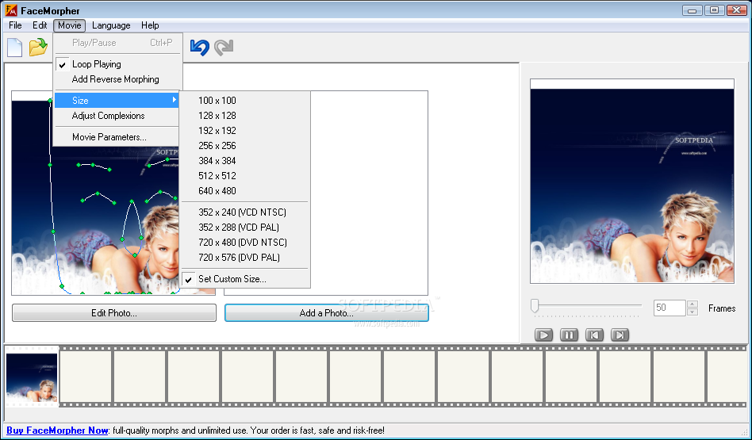The width and height of the screenshot is (752, 440).
Task: Select size 128 x 128
Action: pyautogui.click(x=245, y=116)
